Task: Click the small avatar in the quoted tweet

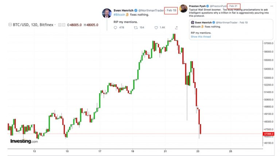Action: pyautogui.click(x=192, y=23)
